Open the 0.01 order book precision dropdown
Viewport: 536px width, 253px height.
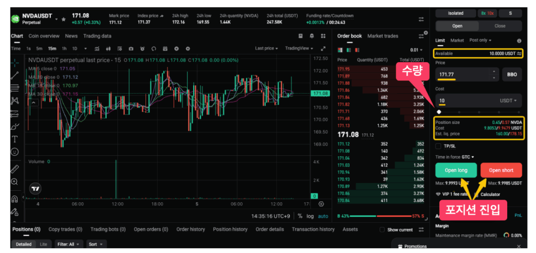(417, 50)
